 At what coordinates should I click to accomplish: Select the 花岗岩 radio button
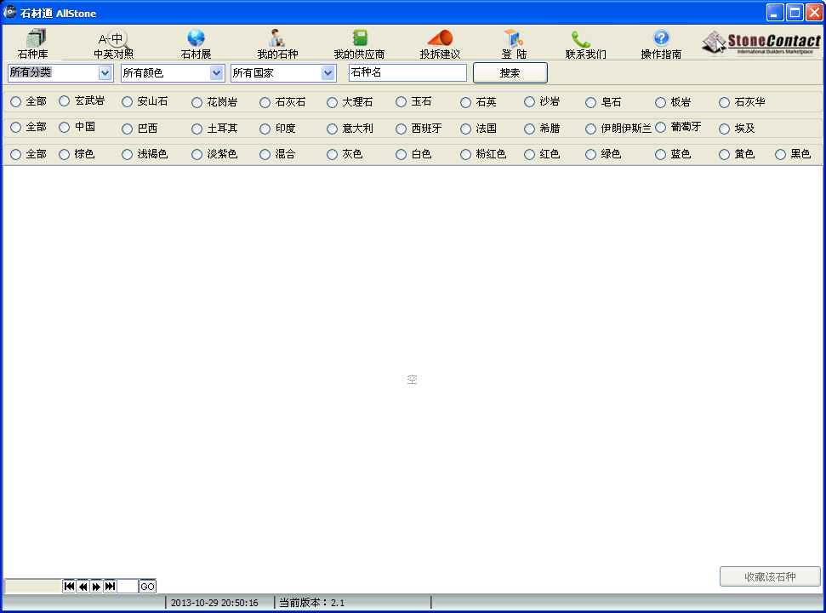point(197,102)
